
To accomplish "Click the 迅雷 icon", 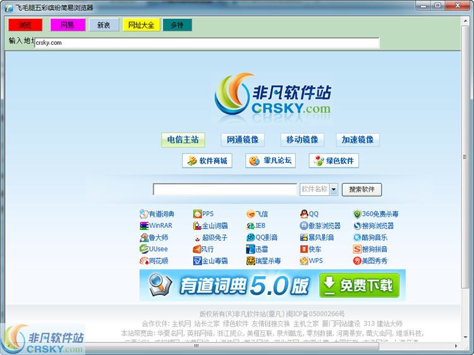I will [x=251, y=249].
